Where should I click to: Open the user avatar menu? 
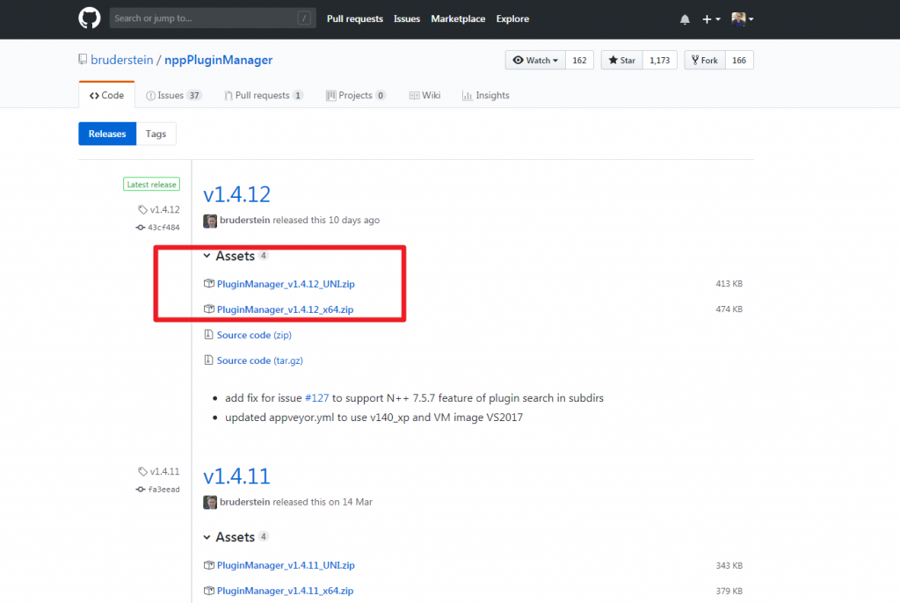[x=742, y=19]
